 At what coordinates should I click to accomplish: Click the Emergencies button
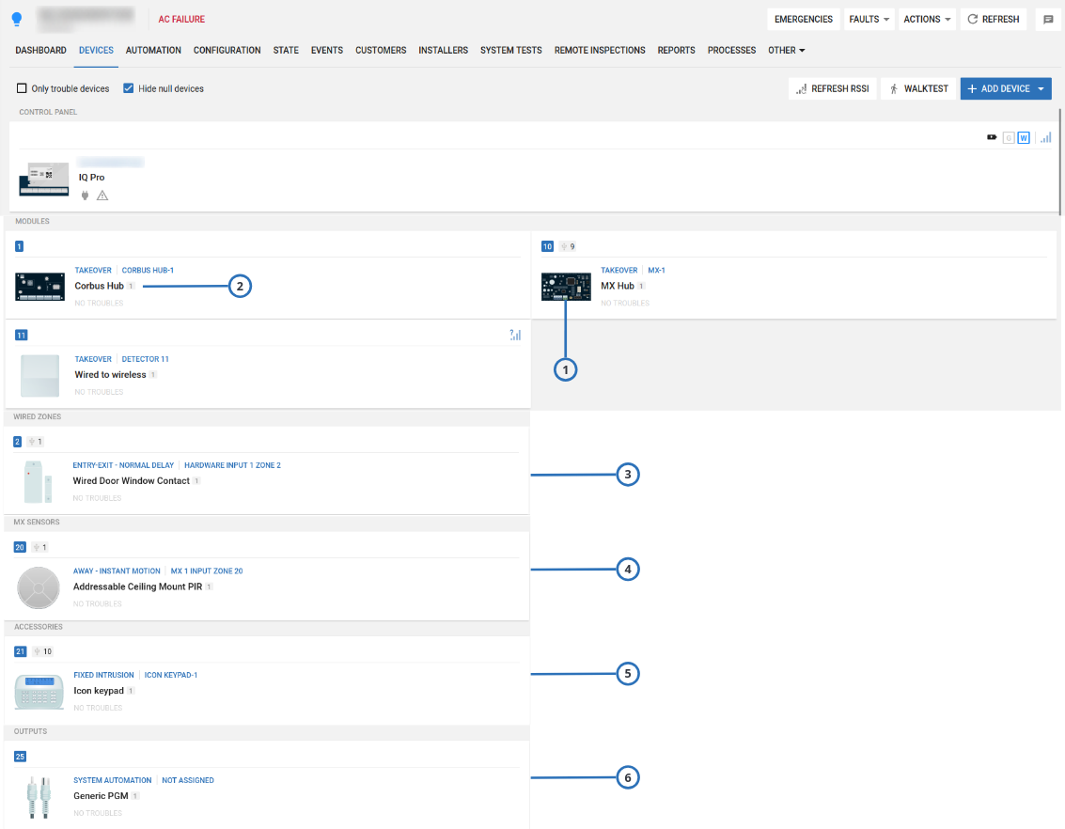[803, 19]
